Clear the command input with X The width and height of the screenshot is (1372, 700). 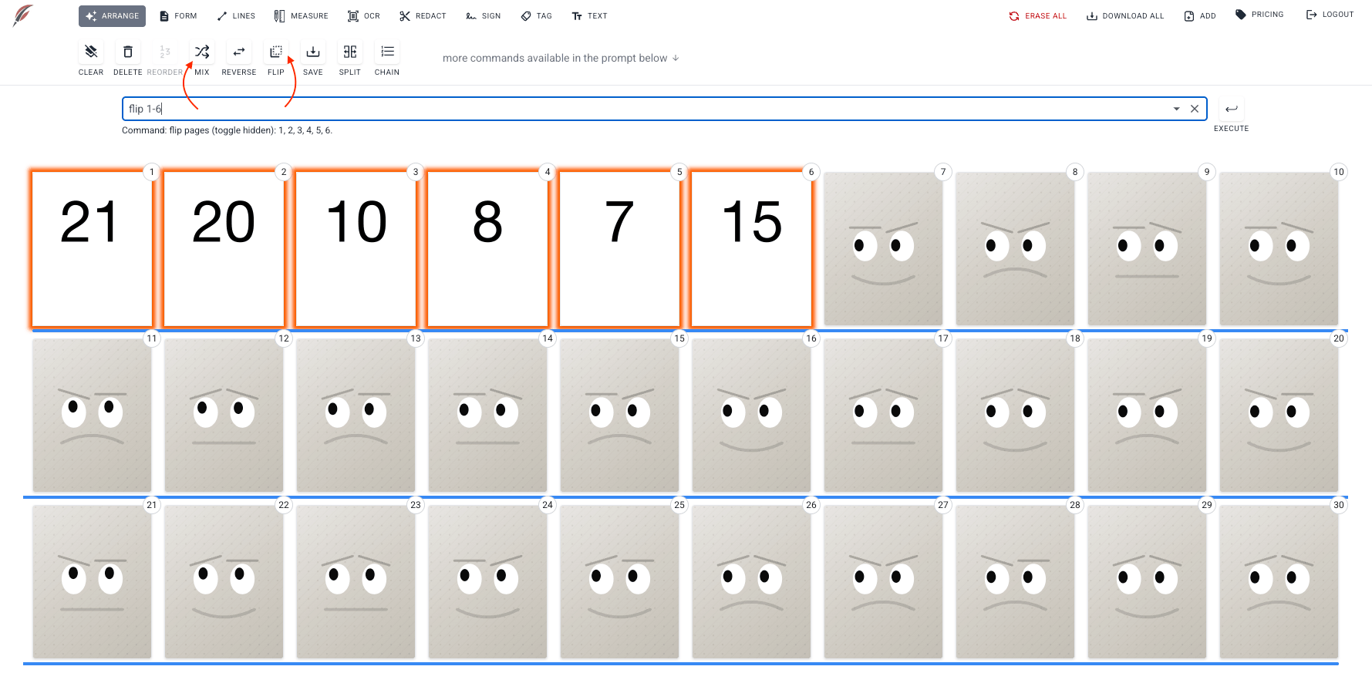[1195, 109]
